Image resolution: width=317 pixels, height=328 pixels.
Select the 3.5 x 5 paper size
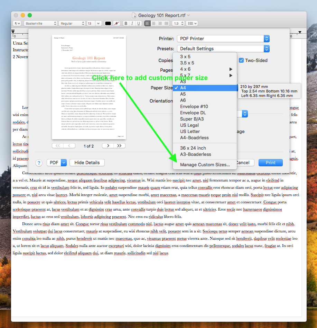[x=205, y=63]
